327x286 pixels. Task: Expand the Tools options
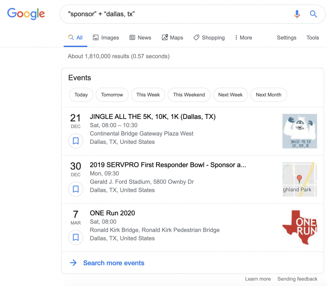coord(312,38)
